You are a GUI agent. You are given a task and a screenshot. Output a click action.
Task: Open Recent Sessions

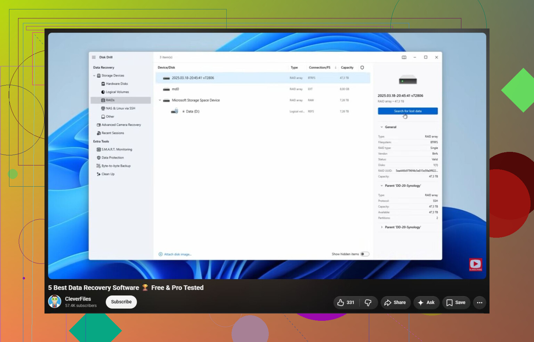113,133
